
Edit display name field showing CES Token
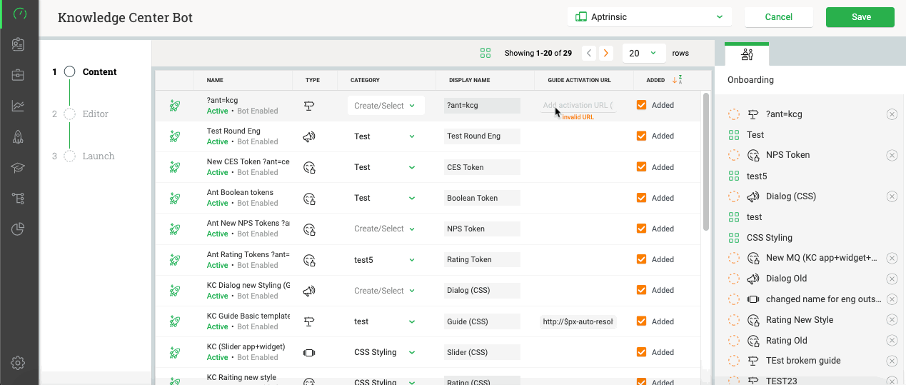[x=482, y=167]
